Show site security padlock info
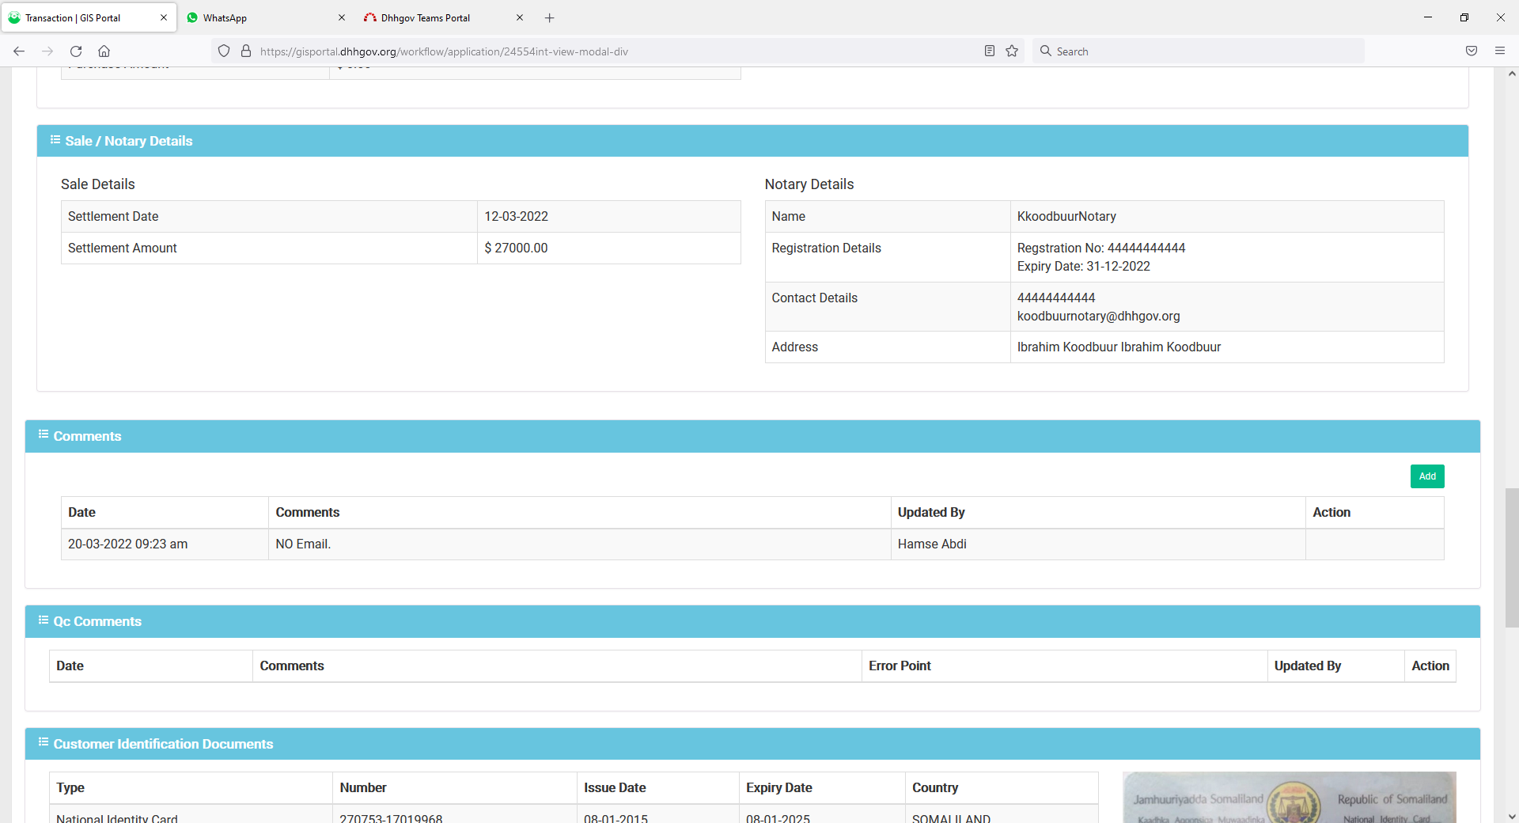Screen dimensions: 1519x823 246,51
